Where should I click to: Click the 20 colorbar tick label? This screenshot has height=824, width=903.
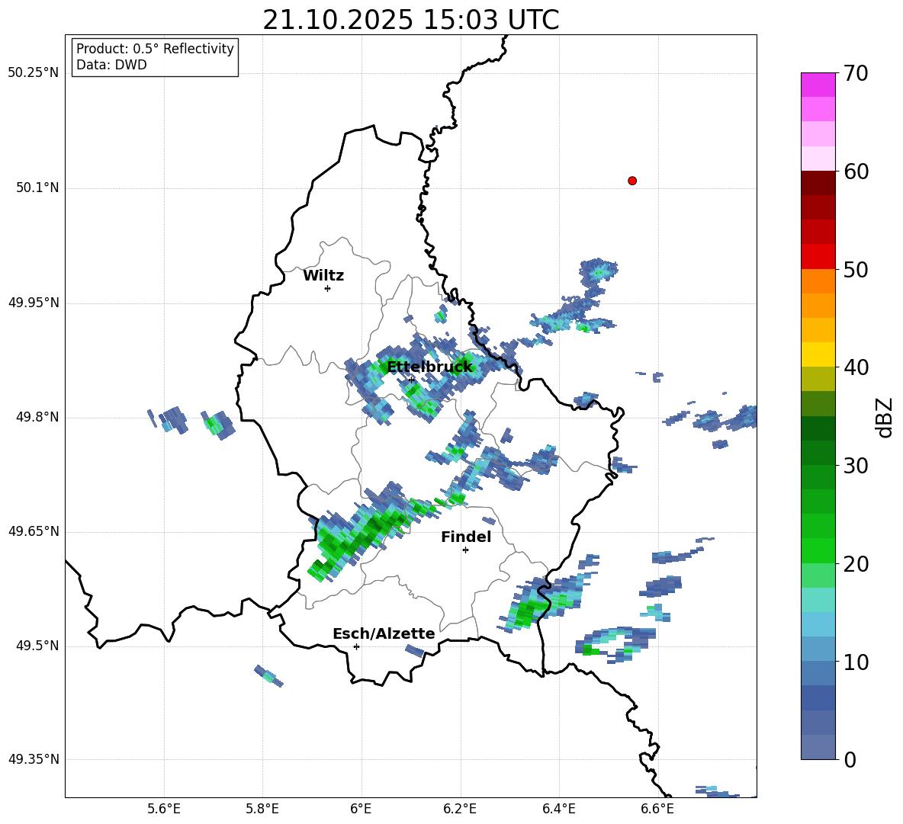click(856, 564)
